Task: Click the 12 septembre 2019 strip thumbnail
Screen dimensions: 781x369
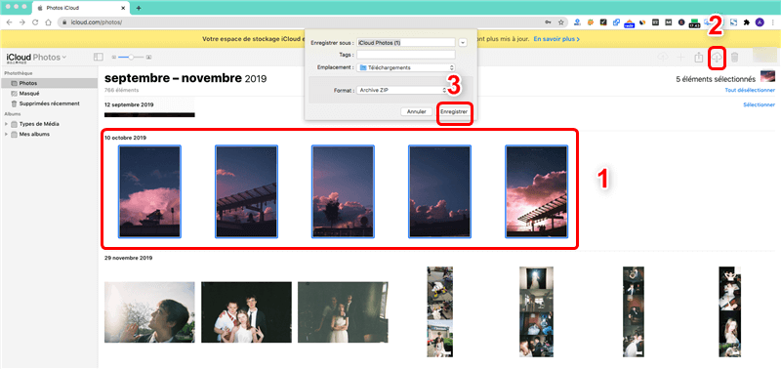Action: (149, 115)
